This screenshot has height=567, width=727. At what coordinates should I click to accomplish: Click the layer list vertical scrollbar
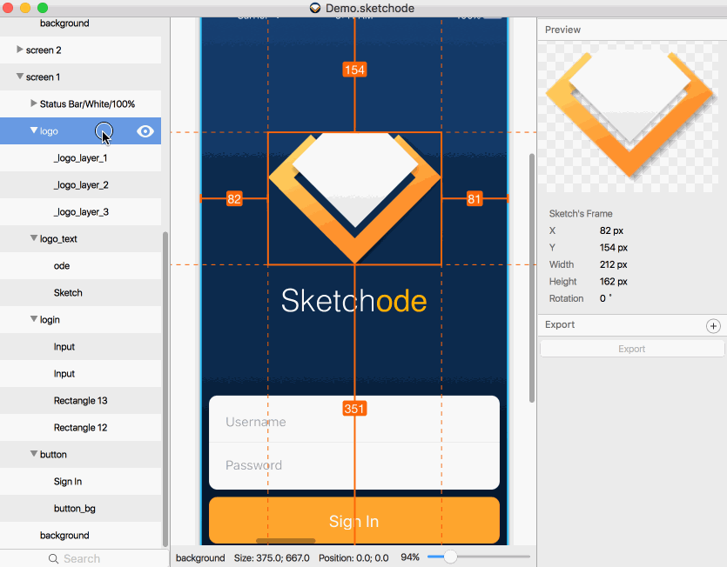[x=165, y=389]
